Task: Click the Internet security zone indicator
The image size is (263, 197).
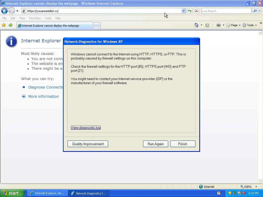Action: pyautogui.click(x=207, y=187)
